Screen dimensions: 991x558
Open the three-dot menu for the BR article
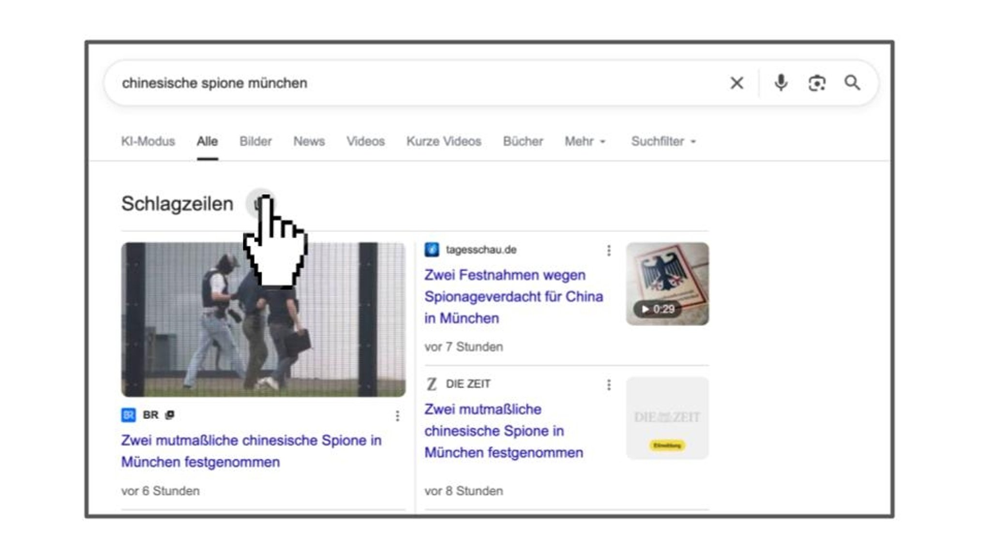[x=397, y=416]
